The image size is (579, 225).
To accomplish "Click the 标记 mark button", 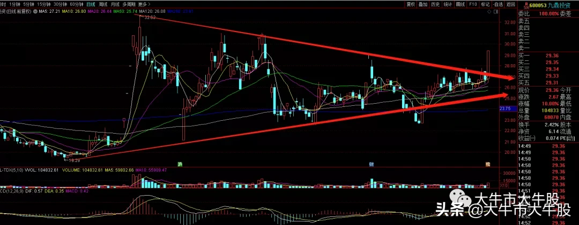I will 485,4.
